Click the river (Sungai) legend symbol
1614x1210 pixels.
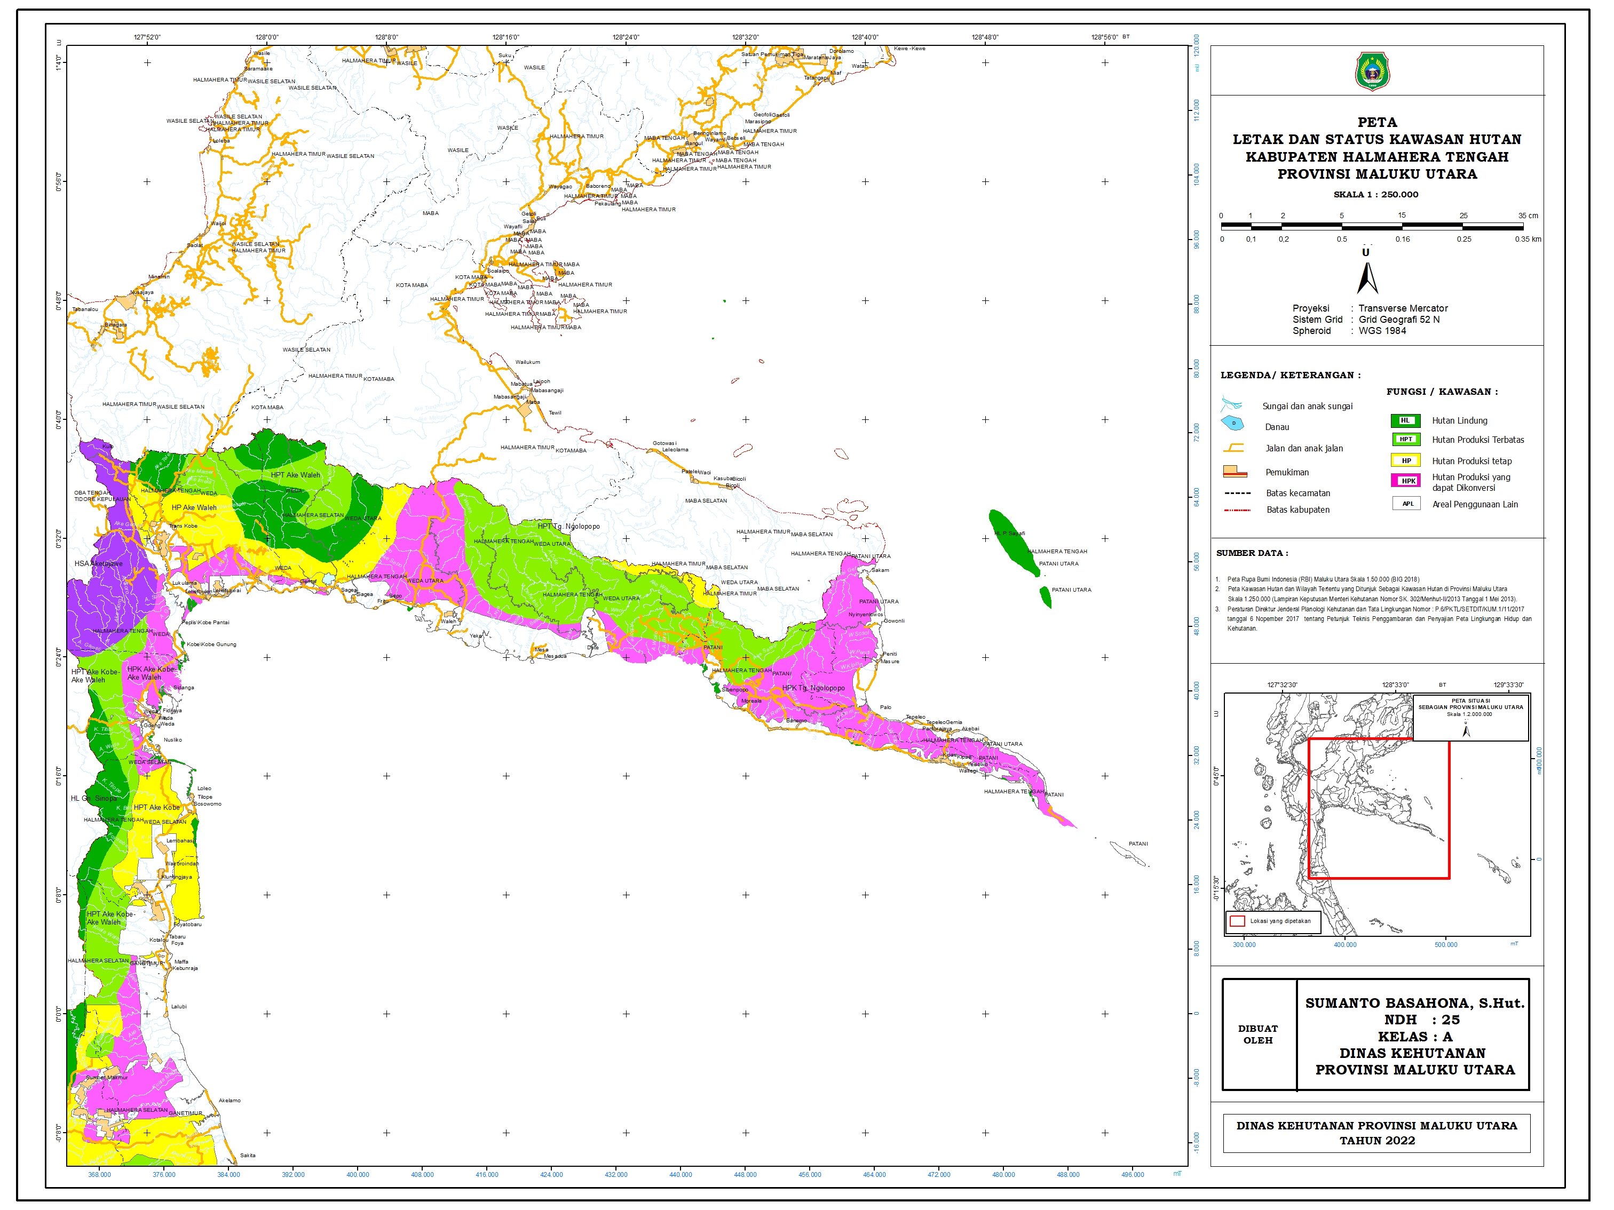(1231, 405)
